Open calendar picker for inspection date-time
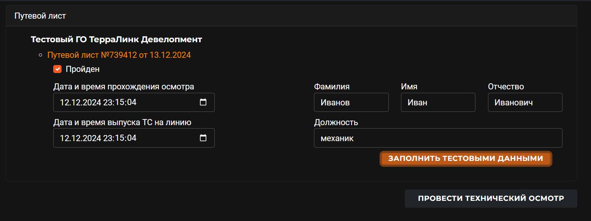The width and height of the screenshot is (591, 221). coord(203,102)
